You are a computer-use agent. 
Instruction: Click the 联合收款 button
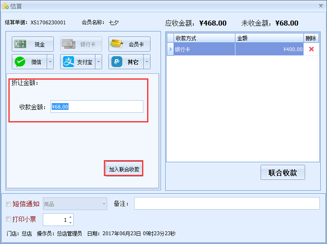pos(282,173)
